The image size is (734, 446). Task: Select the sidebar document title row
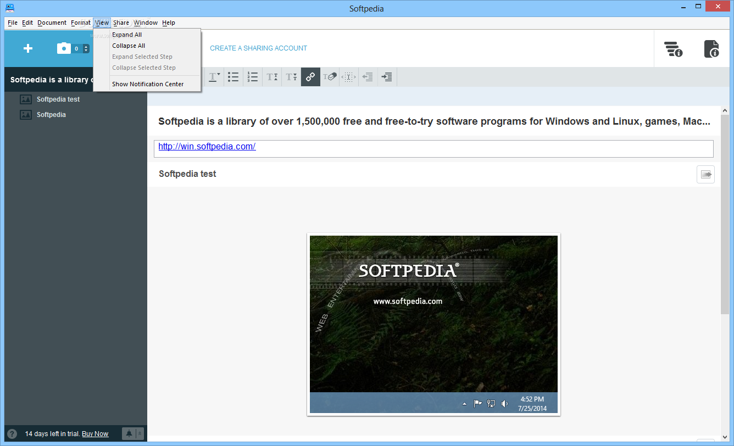tap(76, 80)
